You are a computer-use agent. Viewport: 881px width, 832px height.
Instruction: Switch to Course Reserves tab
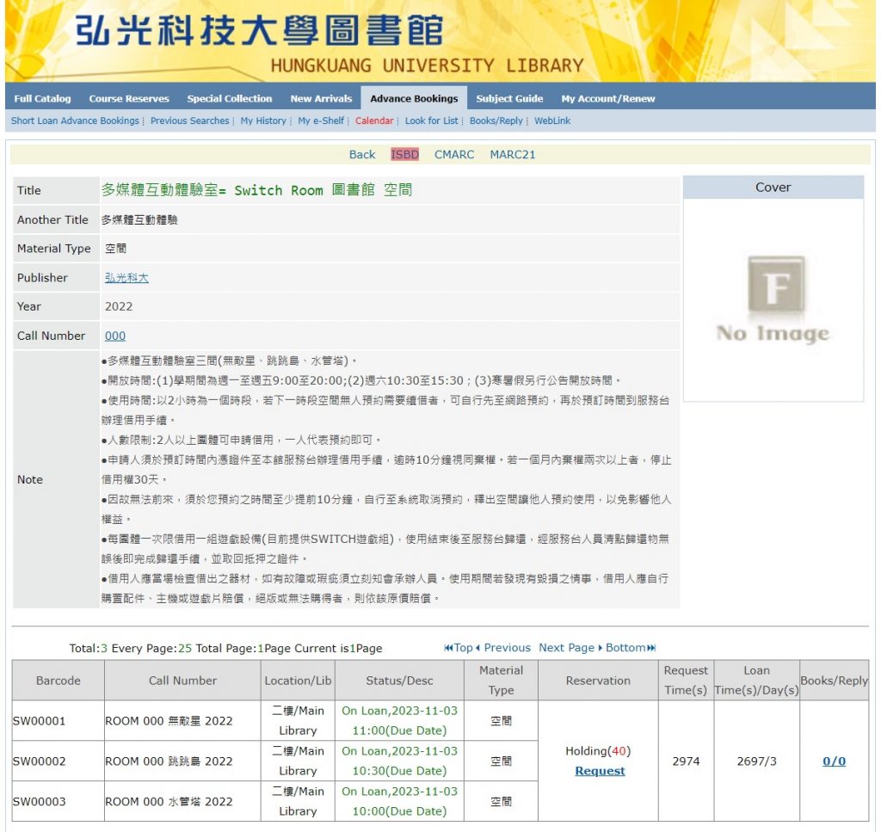point(129,99)
